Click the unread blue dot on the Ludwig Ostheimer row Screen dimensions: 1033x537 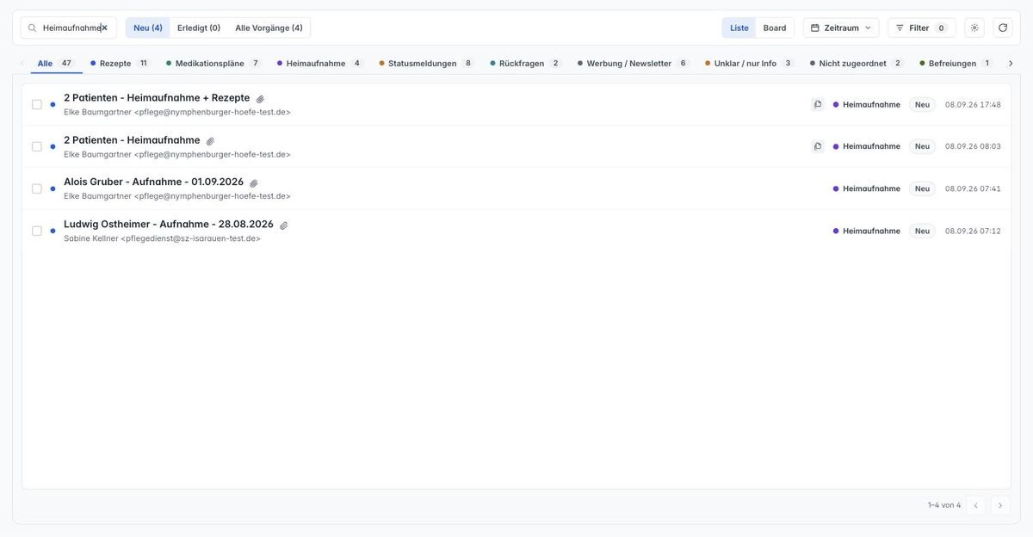(53, 231)
